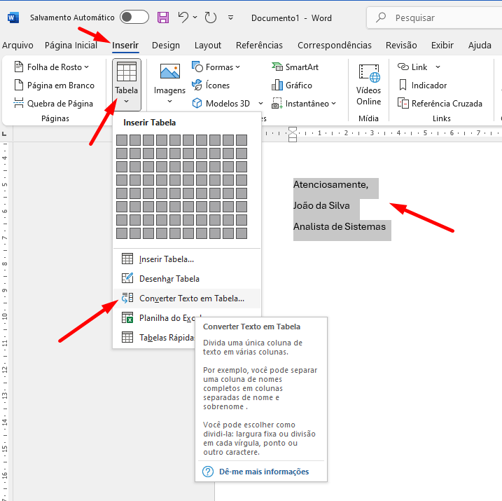Click the Imagens picture icon

click(x=169, y=71)
